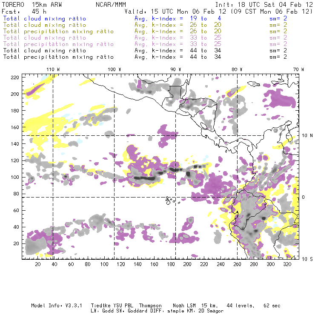Click the '100' tick on the vertical axis

15,177
